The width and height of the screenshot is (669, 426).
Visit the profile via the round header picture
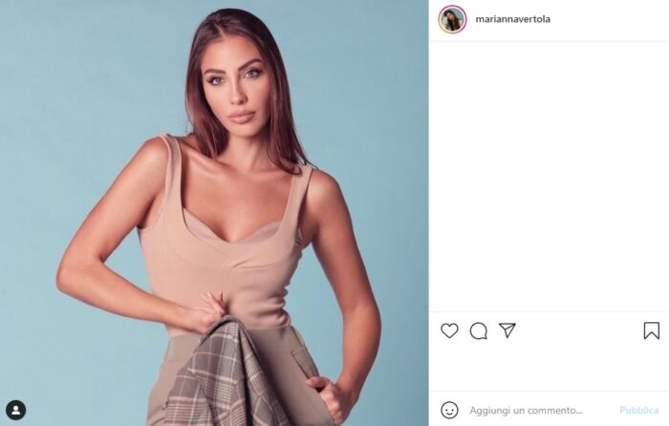pos(452,19)
